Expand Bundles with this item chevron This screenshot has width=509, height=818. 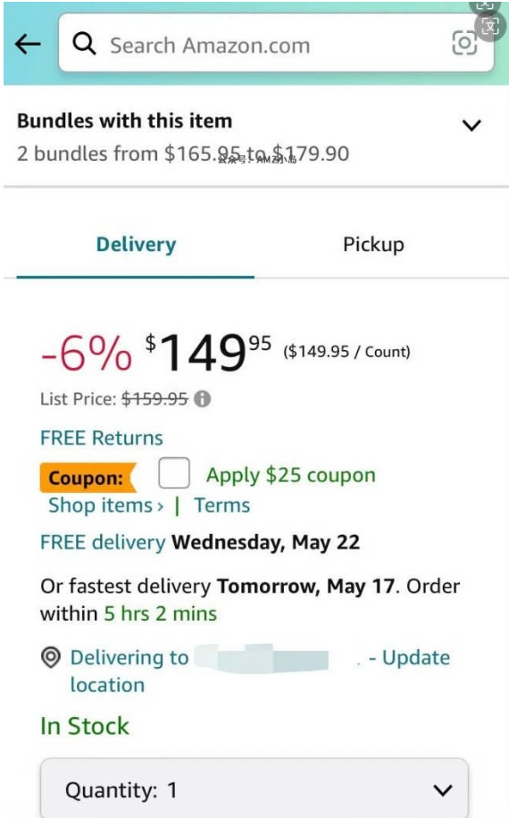[x=471, y=125]
